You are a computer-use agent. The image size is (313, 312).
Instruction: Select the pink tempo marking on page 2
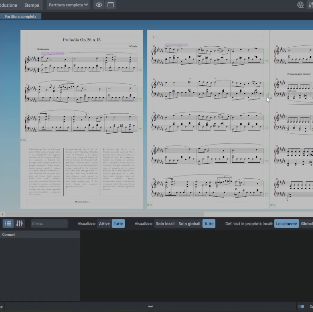(x=176, y=45)
